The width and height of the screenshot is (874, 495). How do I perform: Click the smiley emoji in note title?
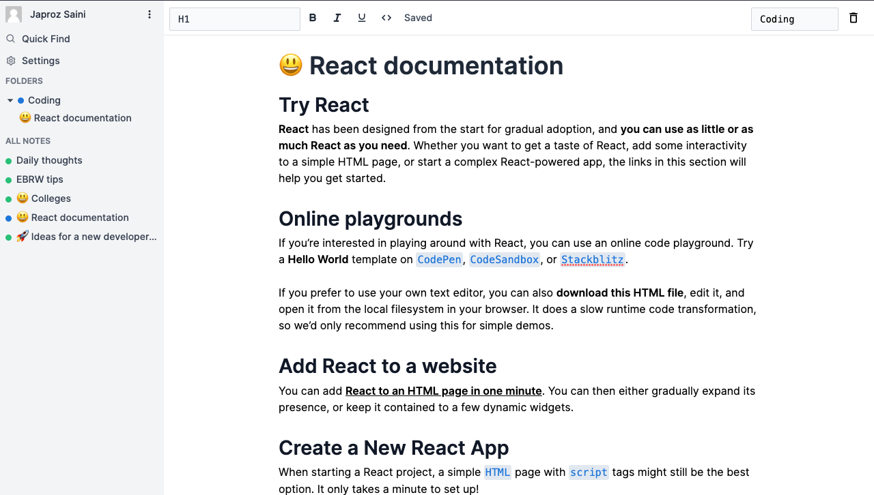coord(291,65)
